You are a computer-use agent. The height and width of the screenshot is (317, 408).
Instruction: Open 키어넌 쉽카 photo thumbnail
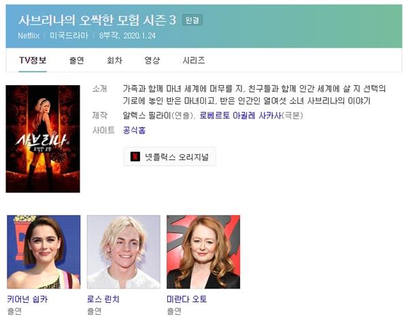point(44,252)
